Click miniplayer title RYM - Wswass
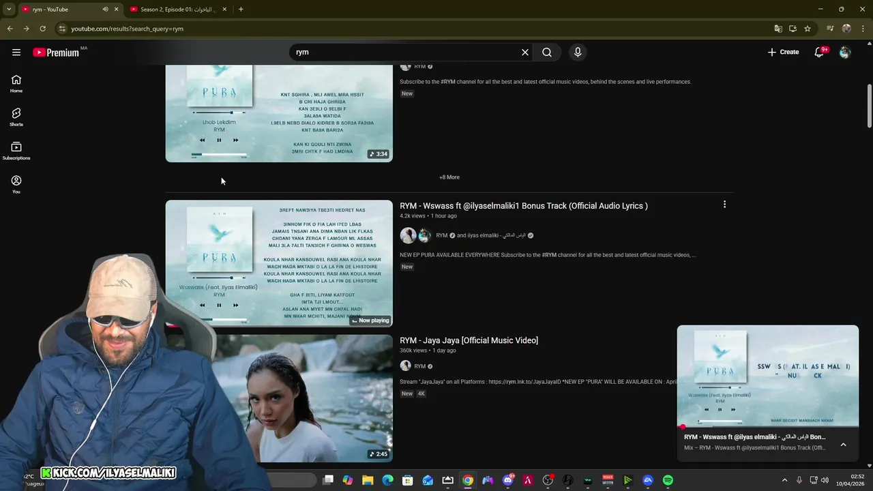Viewport: 873px width, 491px height. [755, 437]
